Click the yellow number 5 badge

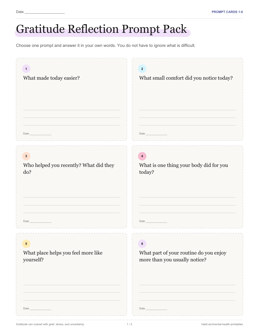coord(26,244)
